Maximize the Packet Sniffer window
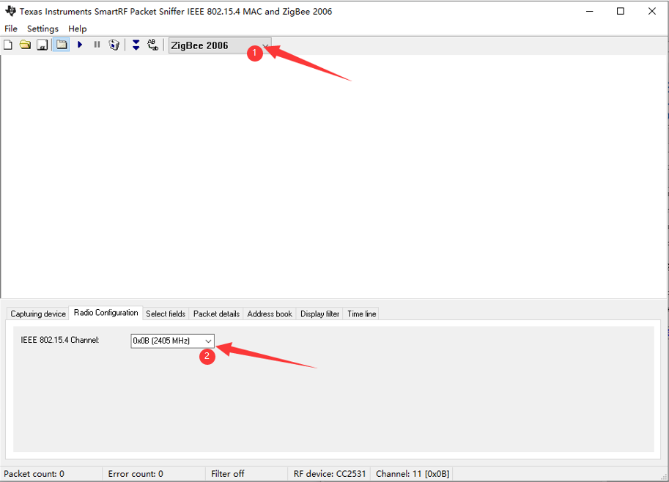Screen dimensions: 669x482 click(x=621, y=11)
